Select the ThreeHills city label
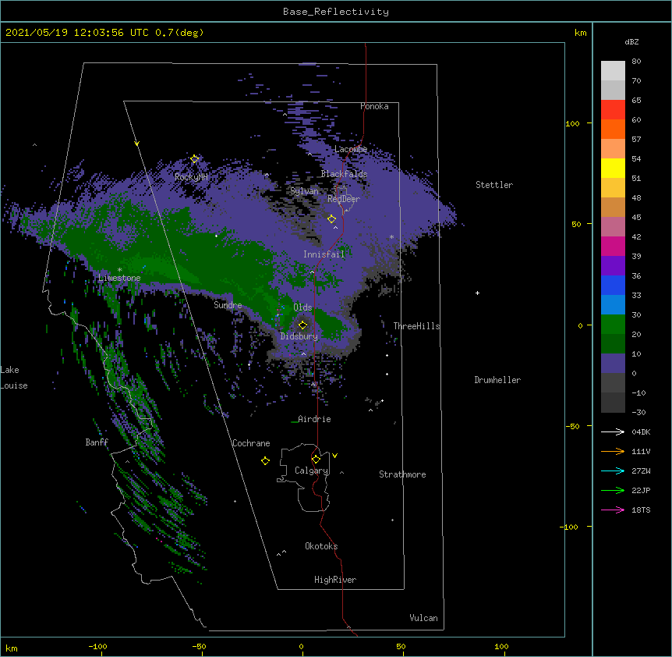 pos(416,326)
